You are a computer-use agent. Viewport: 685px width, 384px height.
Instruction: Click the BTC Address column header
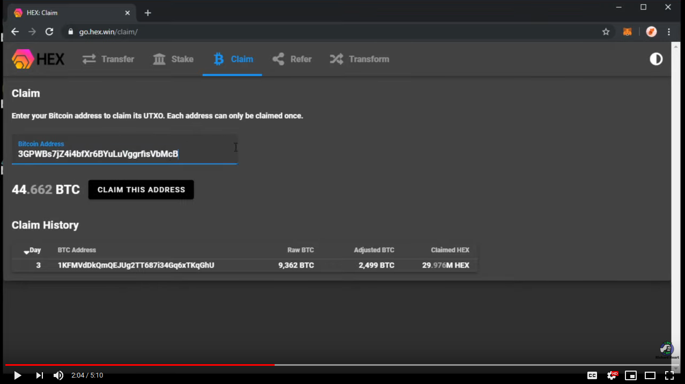click(x=77, y=250)
